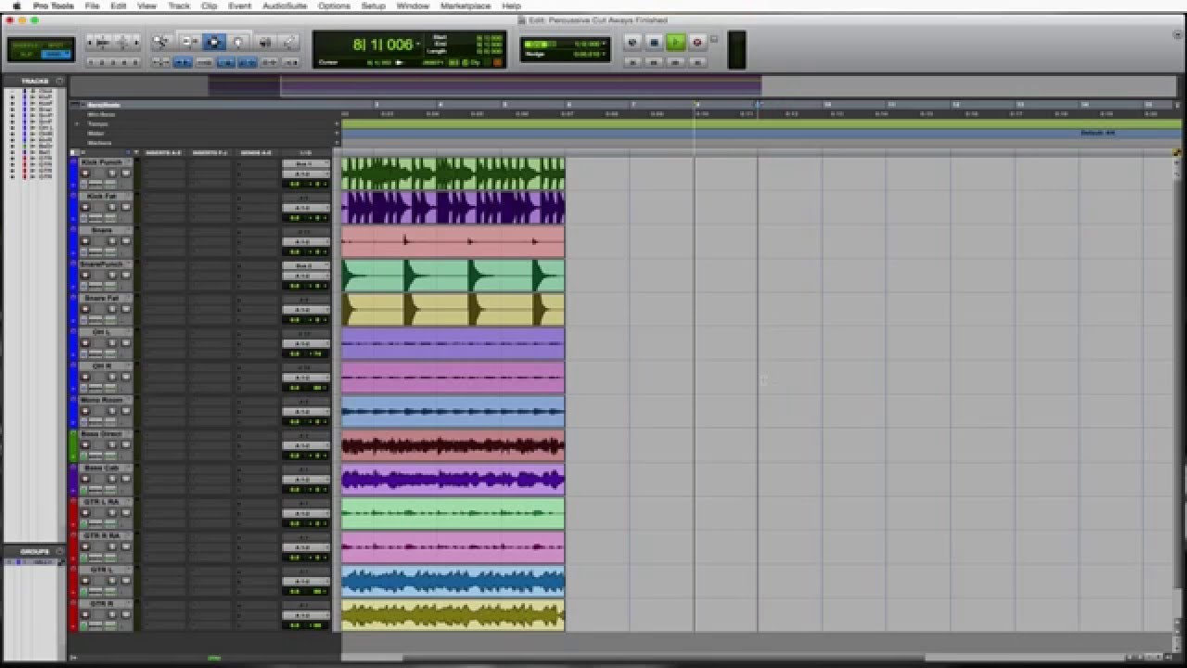Select the Bass Cab track name
This screenshot has width=1187, height=668.
(x=100, y=469)
